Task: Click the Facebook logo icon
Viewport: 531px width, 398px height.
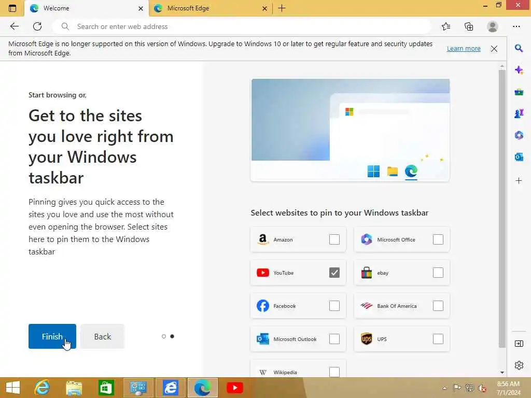Action: pyautogui.click(x=263, y=306)
